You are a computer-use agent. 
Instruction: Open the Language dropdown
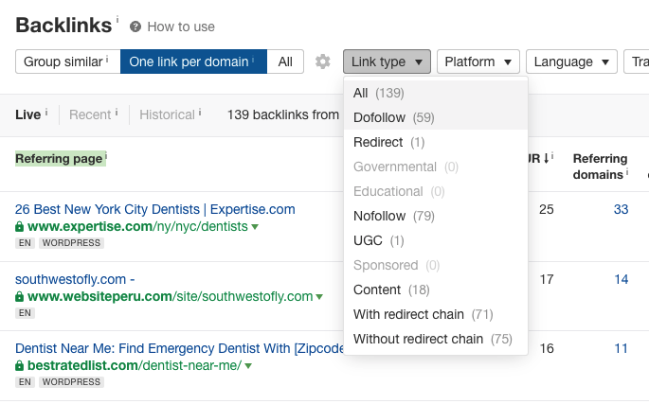(x=571, y=61)
